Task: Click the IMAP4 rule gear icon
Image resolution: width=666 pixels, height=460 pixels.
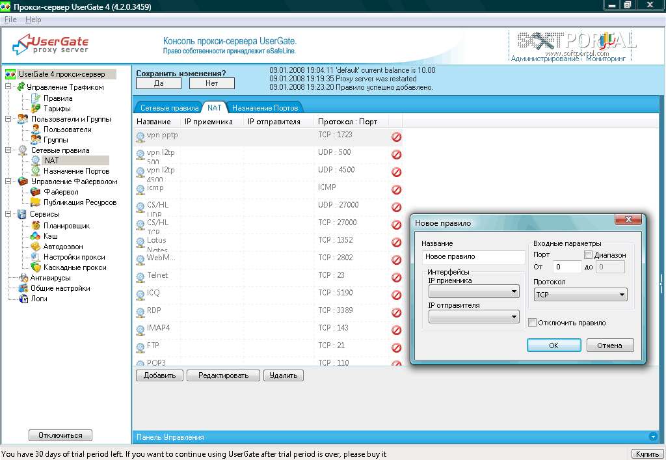Action: pos(140,330)
